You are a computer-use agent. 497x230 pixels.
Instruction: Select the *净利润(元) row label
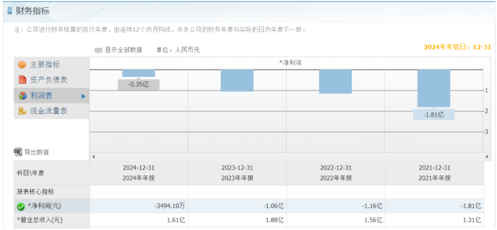(x=52, y=206)
